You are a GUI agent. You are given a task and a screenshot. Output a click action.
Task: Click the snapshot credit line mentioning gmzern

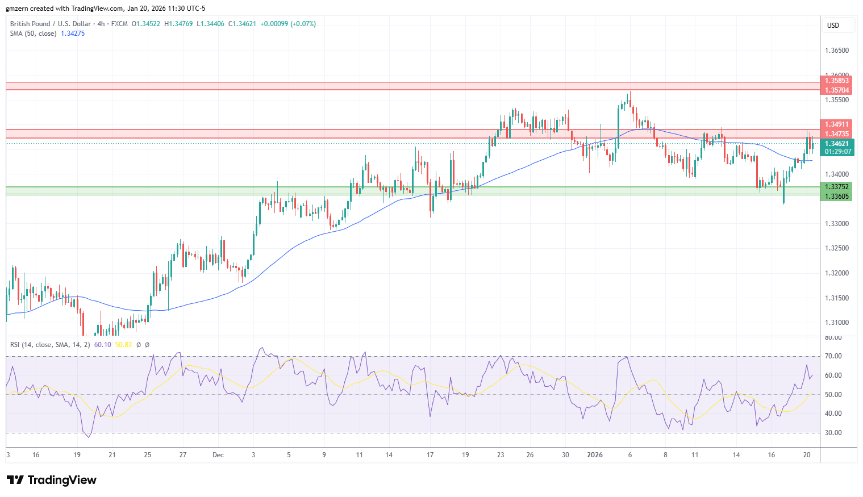coord(106,9)
